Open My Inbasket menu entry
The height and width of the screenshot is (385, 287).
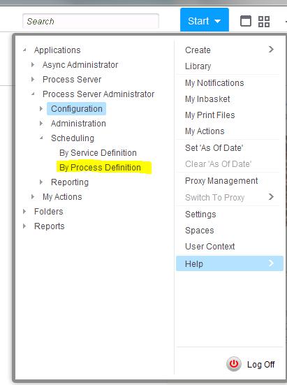207,99
